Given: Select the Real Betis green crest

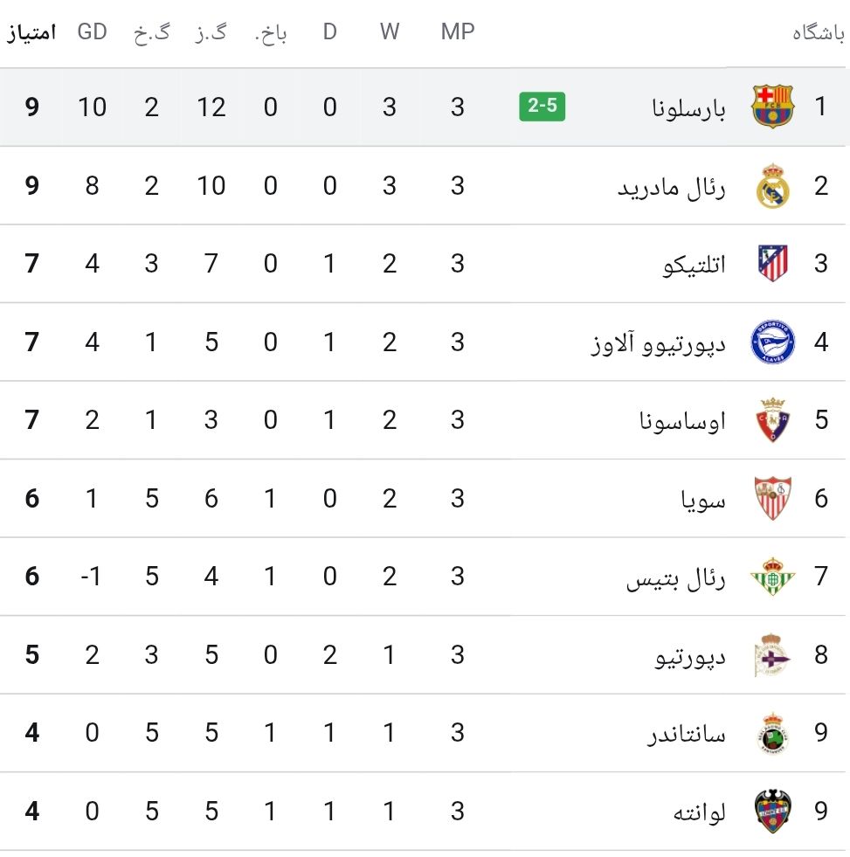Looking at the screenshot, I should 772,576.
